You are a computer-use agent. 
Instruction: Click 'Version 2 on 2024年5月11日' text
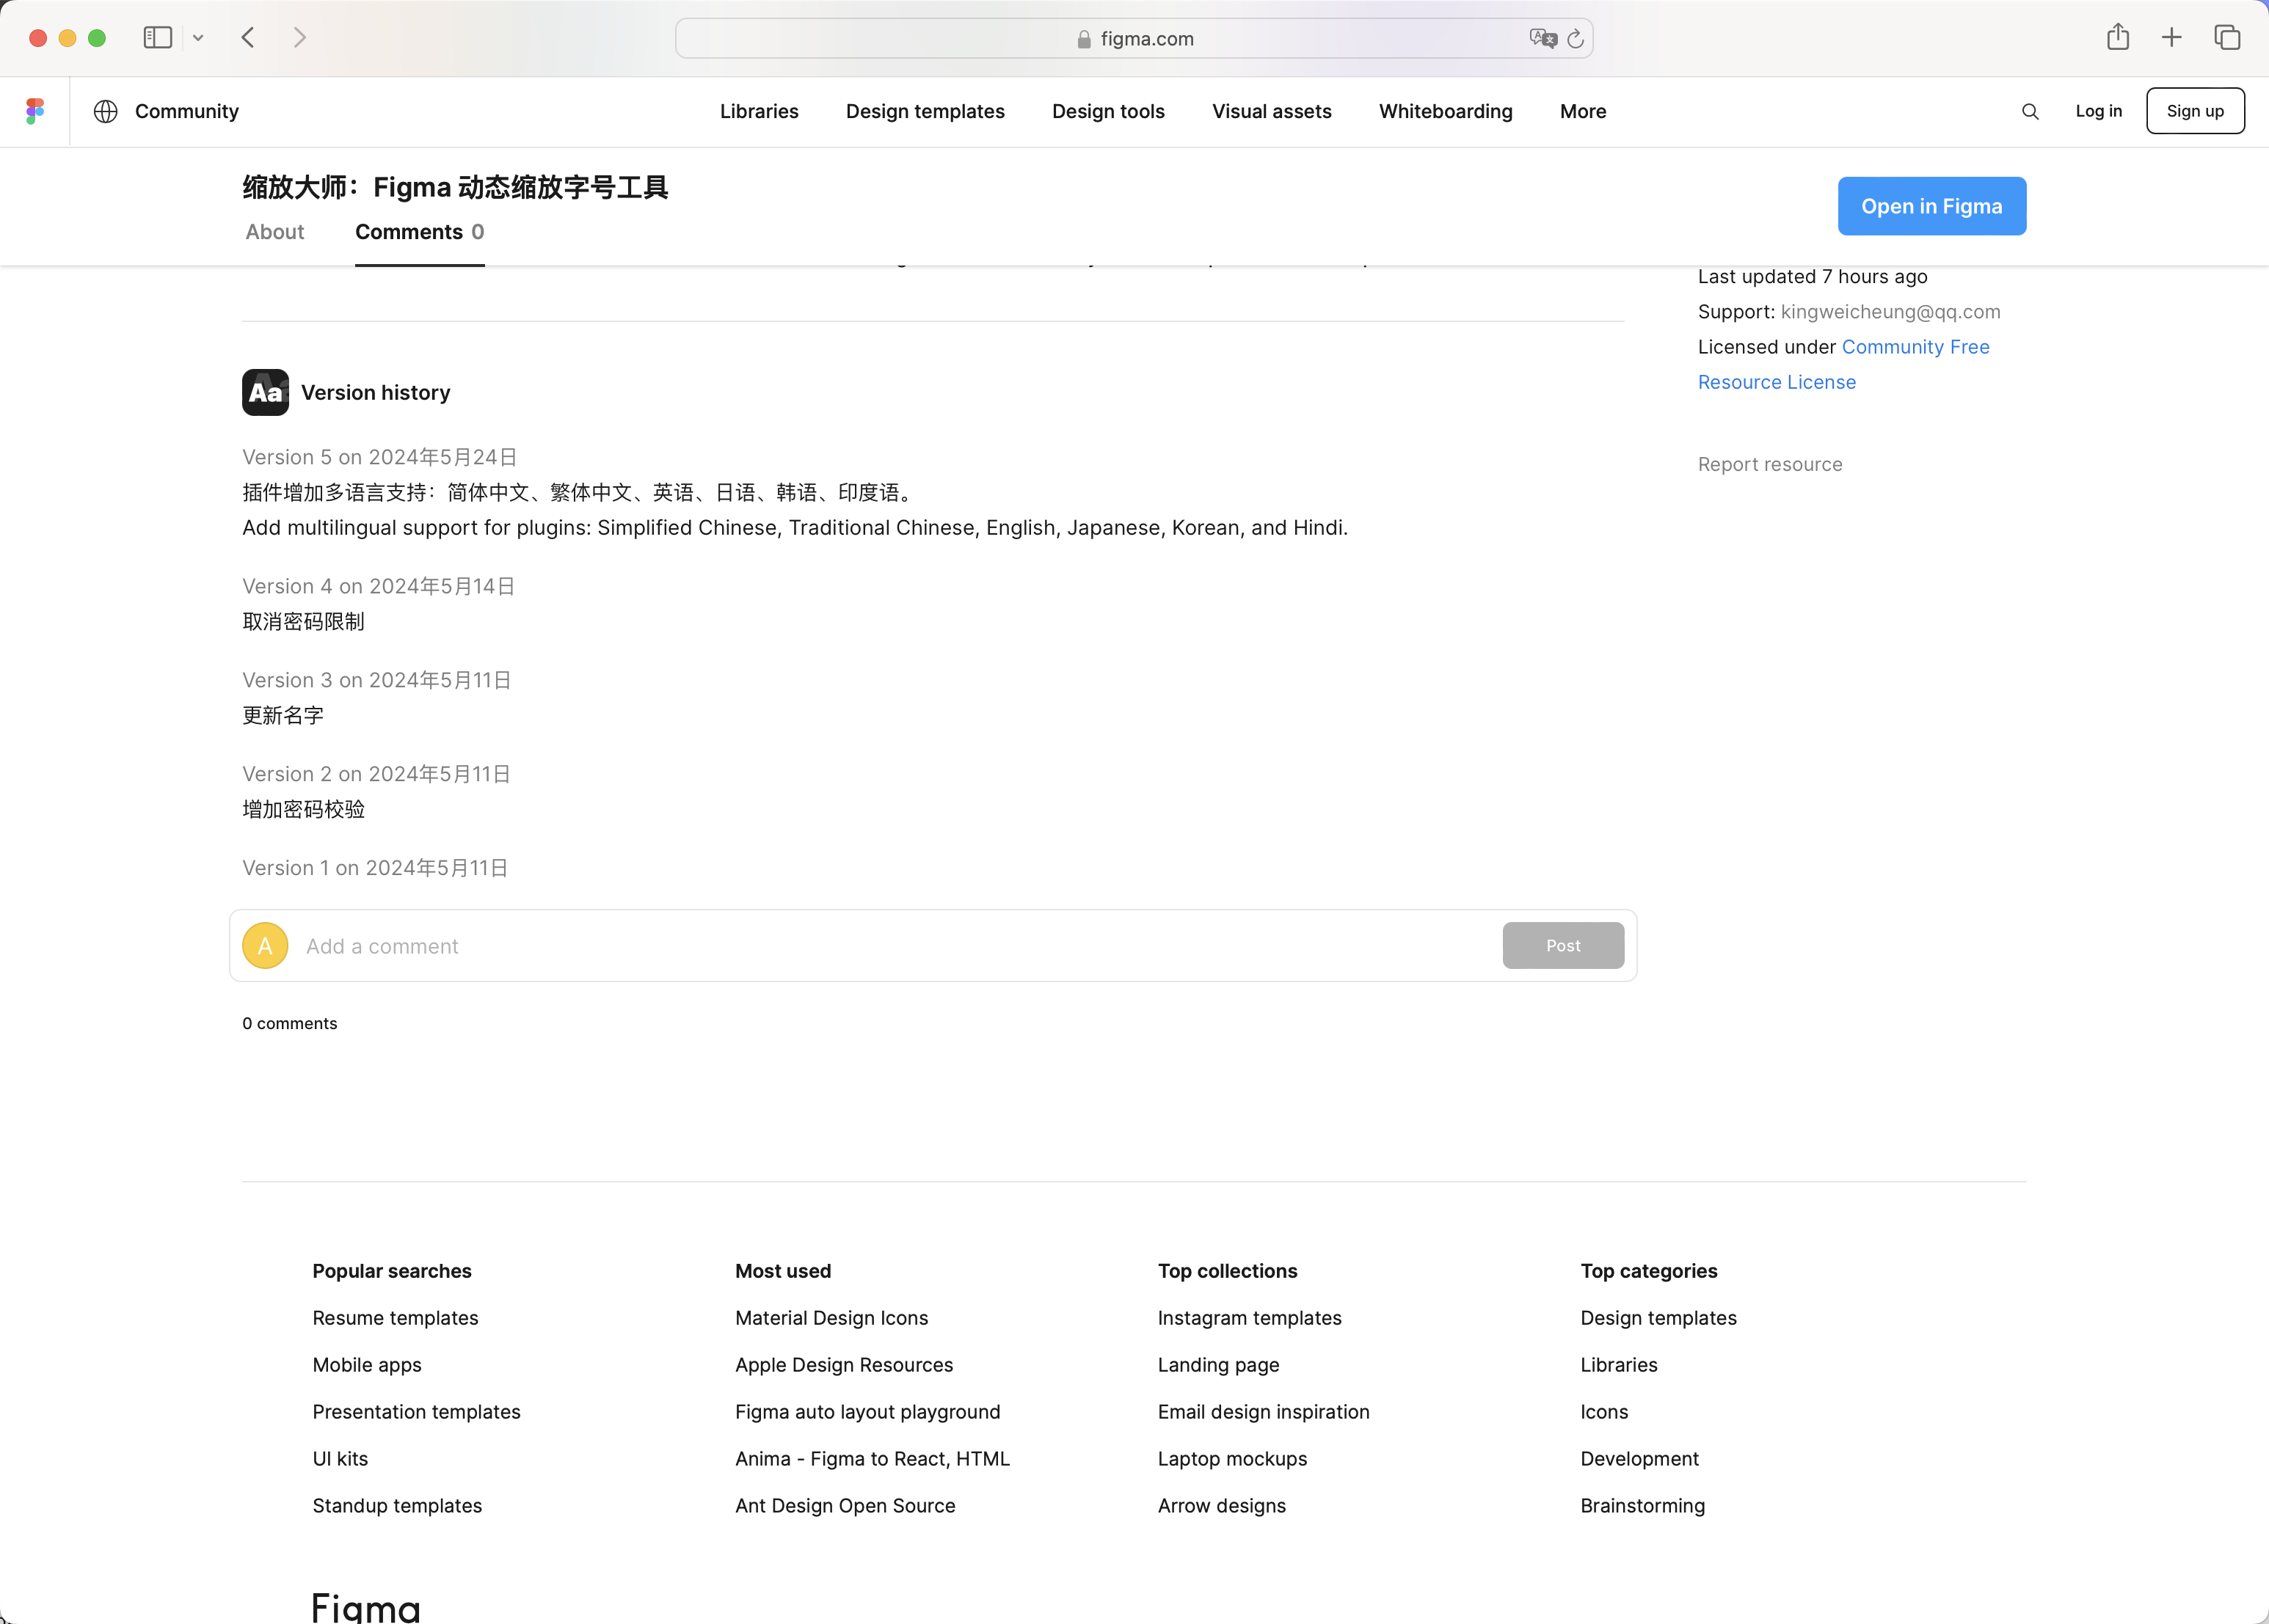click(376, 774)
